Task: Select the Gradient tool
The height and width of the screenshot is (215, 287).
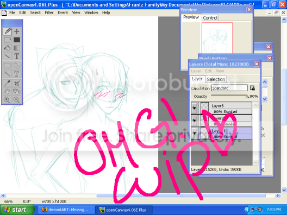Action: tap(17, 48)
